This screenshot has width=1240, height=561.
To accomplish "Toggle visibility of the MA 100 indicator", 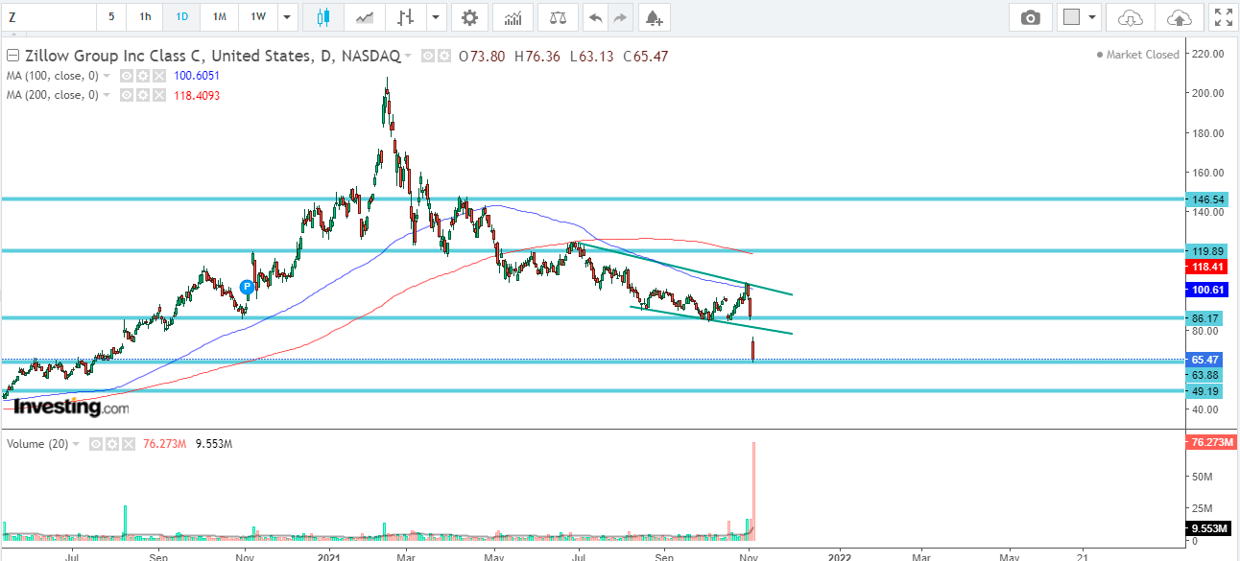I will [x=126, y=75].
